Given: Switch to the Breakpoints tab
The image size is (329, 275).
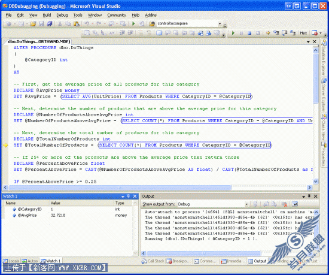Looking at the screenshot, I should pyautogui.click(x=179, y=261).
